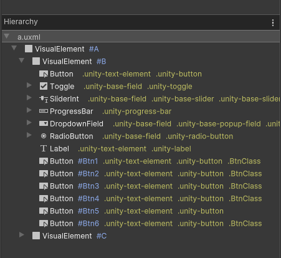Expand the Toggle element arrow

(x=29, y=85)
